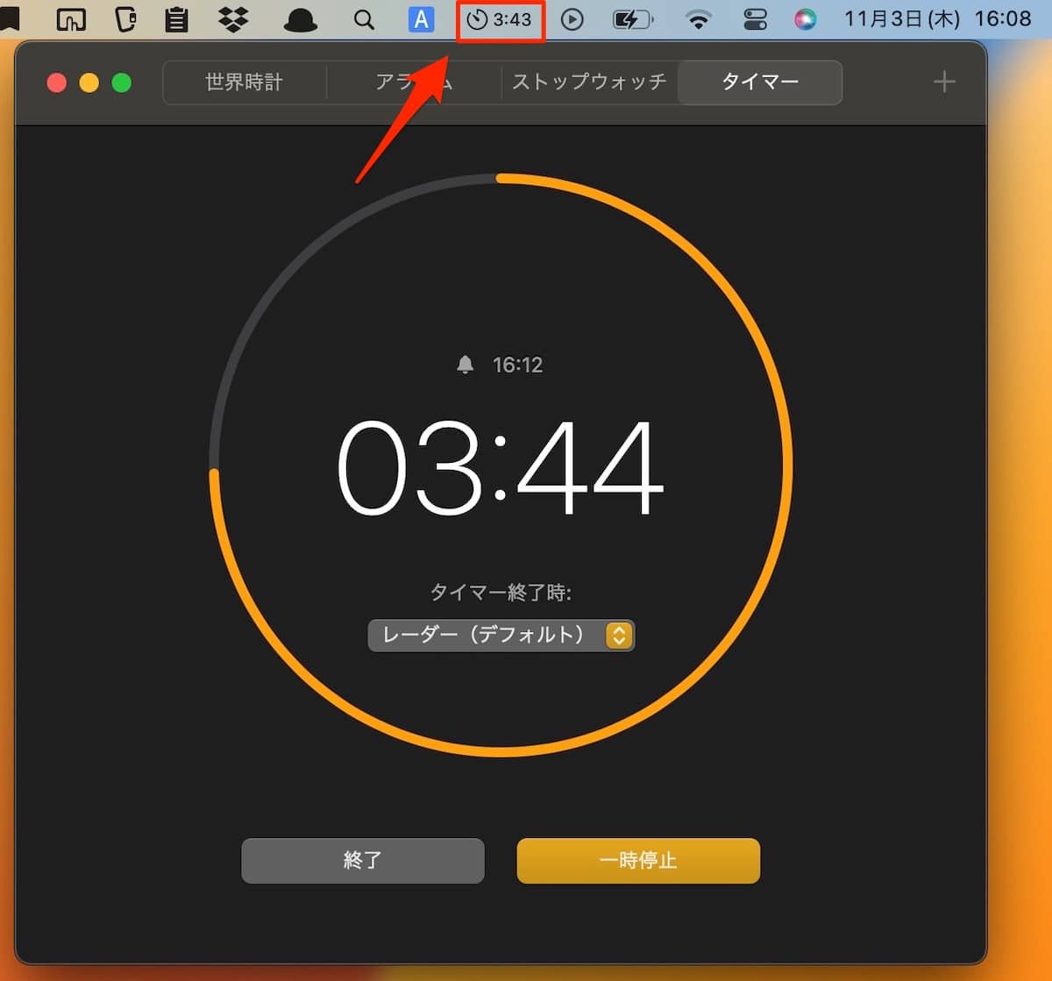Switch to the 世界時計 tab
Image resolution: width=1052 pixels, height=981 pixels.
point(245,82)
